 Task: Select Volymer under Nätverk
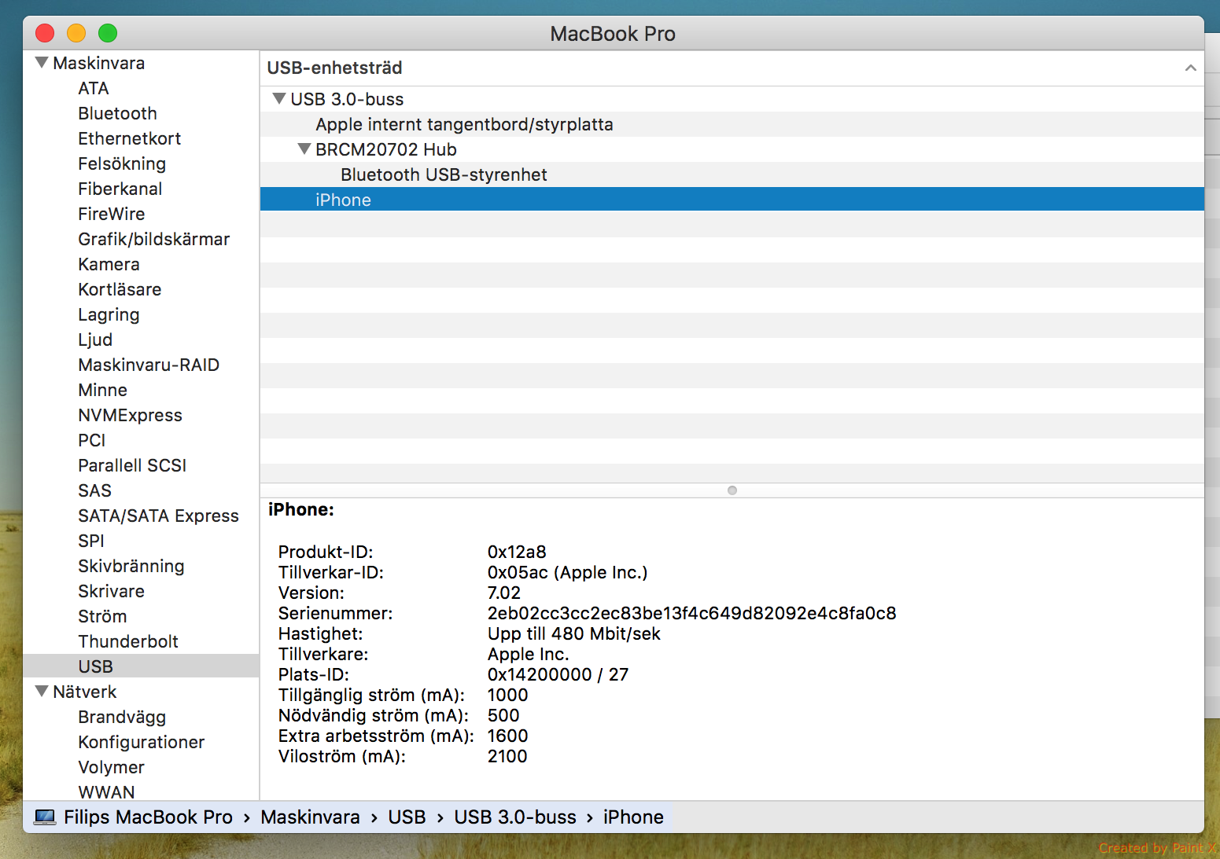coord(111,767)
